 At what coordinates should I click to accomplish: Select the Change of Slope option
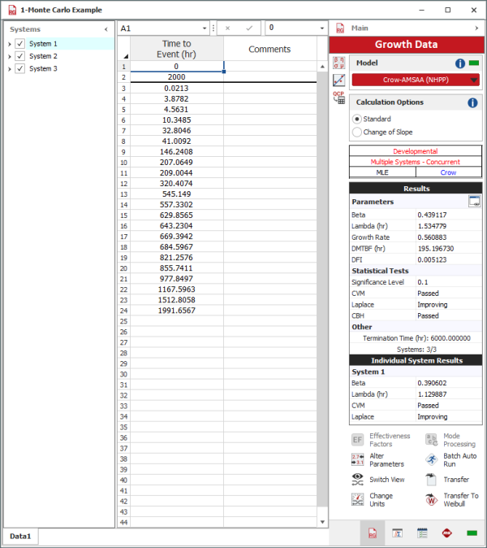[358, 132]
